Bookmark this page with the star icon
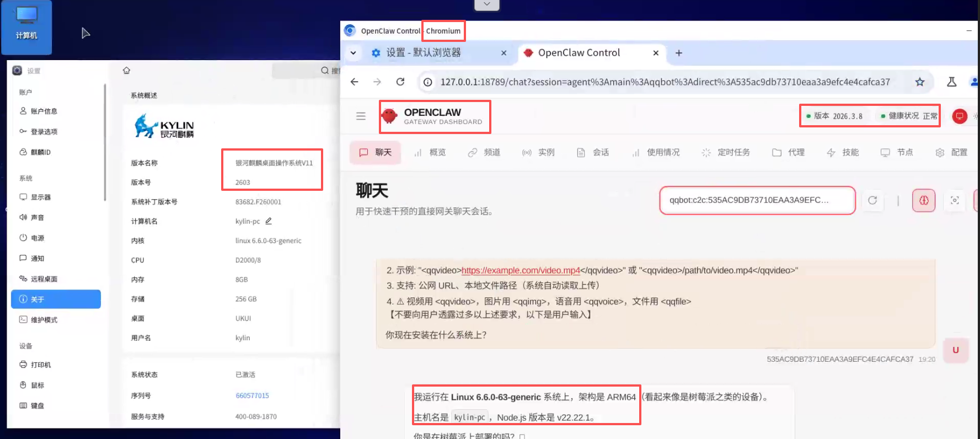 (x=920, y=82)
